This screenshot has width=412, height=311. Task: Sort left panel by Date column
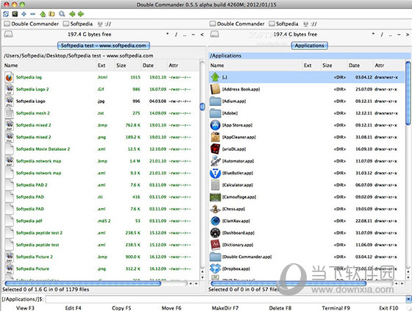click(x=154, y=65)
